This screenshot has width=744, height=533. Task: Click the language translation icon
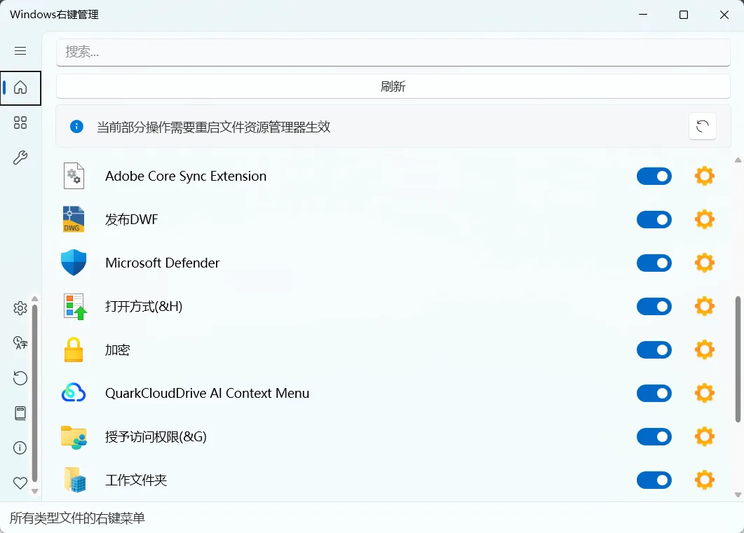(20, 343)
